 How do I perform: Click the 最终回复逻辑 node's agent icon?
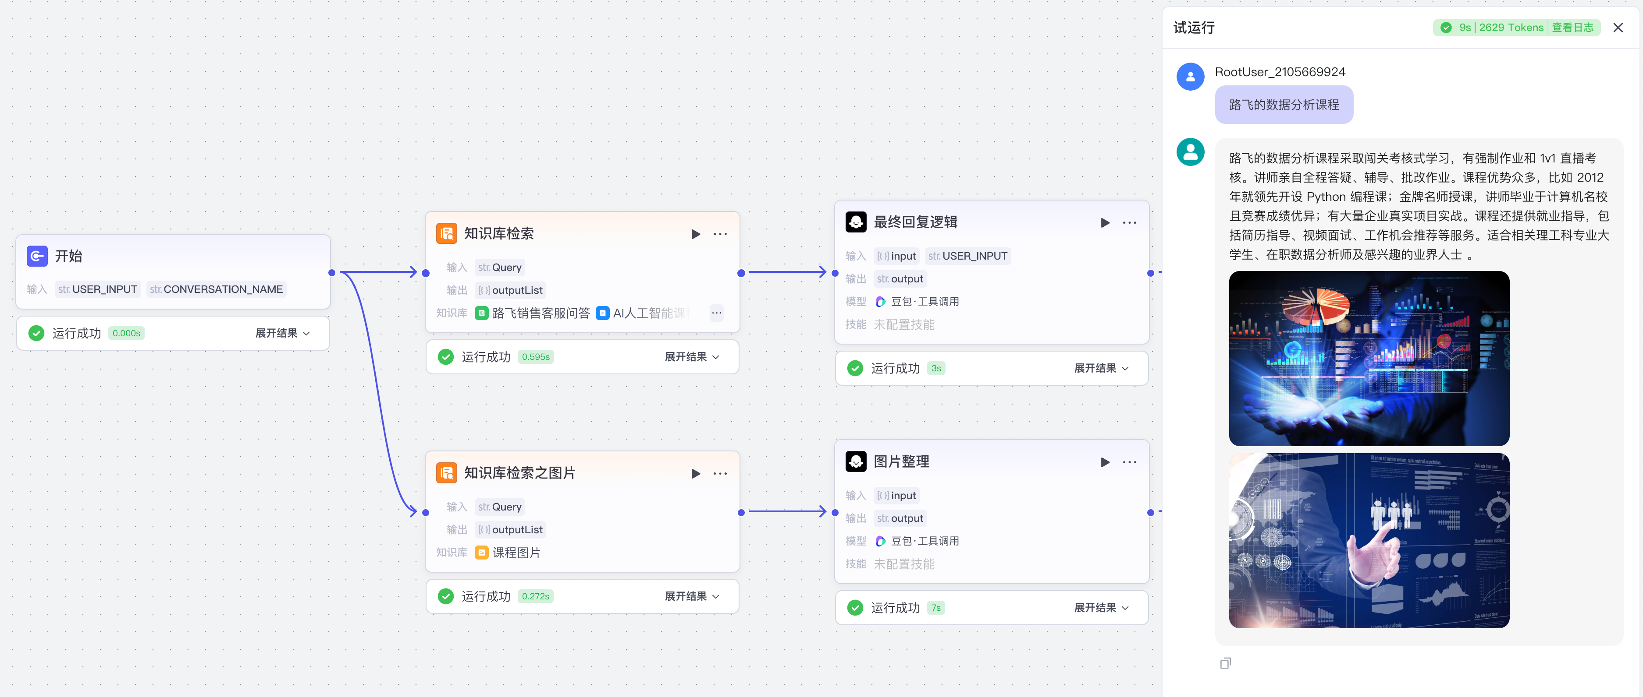click(x=855, y=222)
